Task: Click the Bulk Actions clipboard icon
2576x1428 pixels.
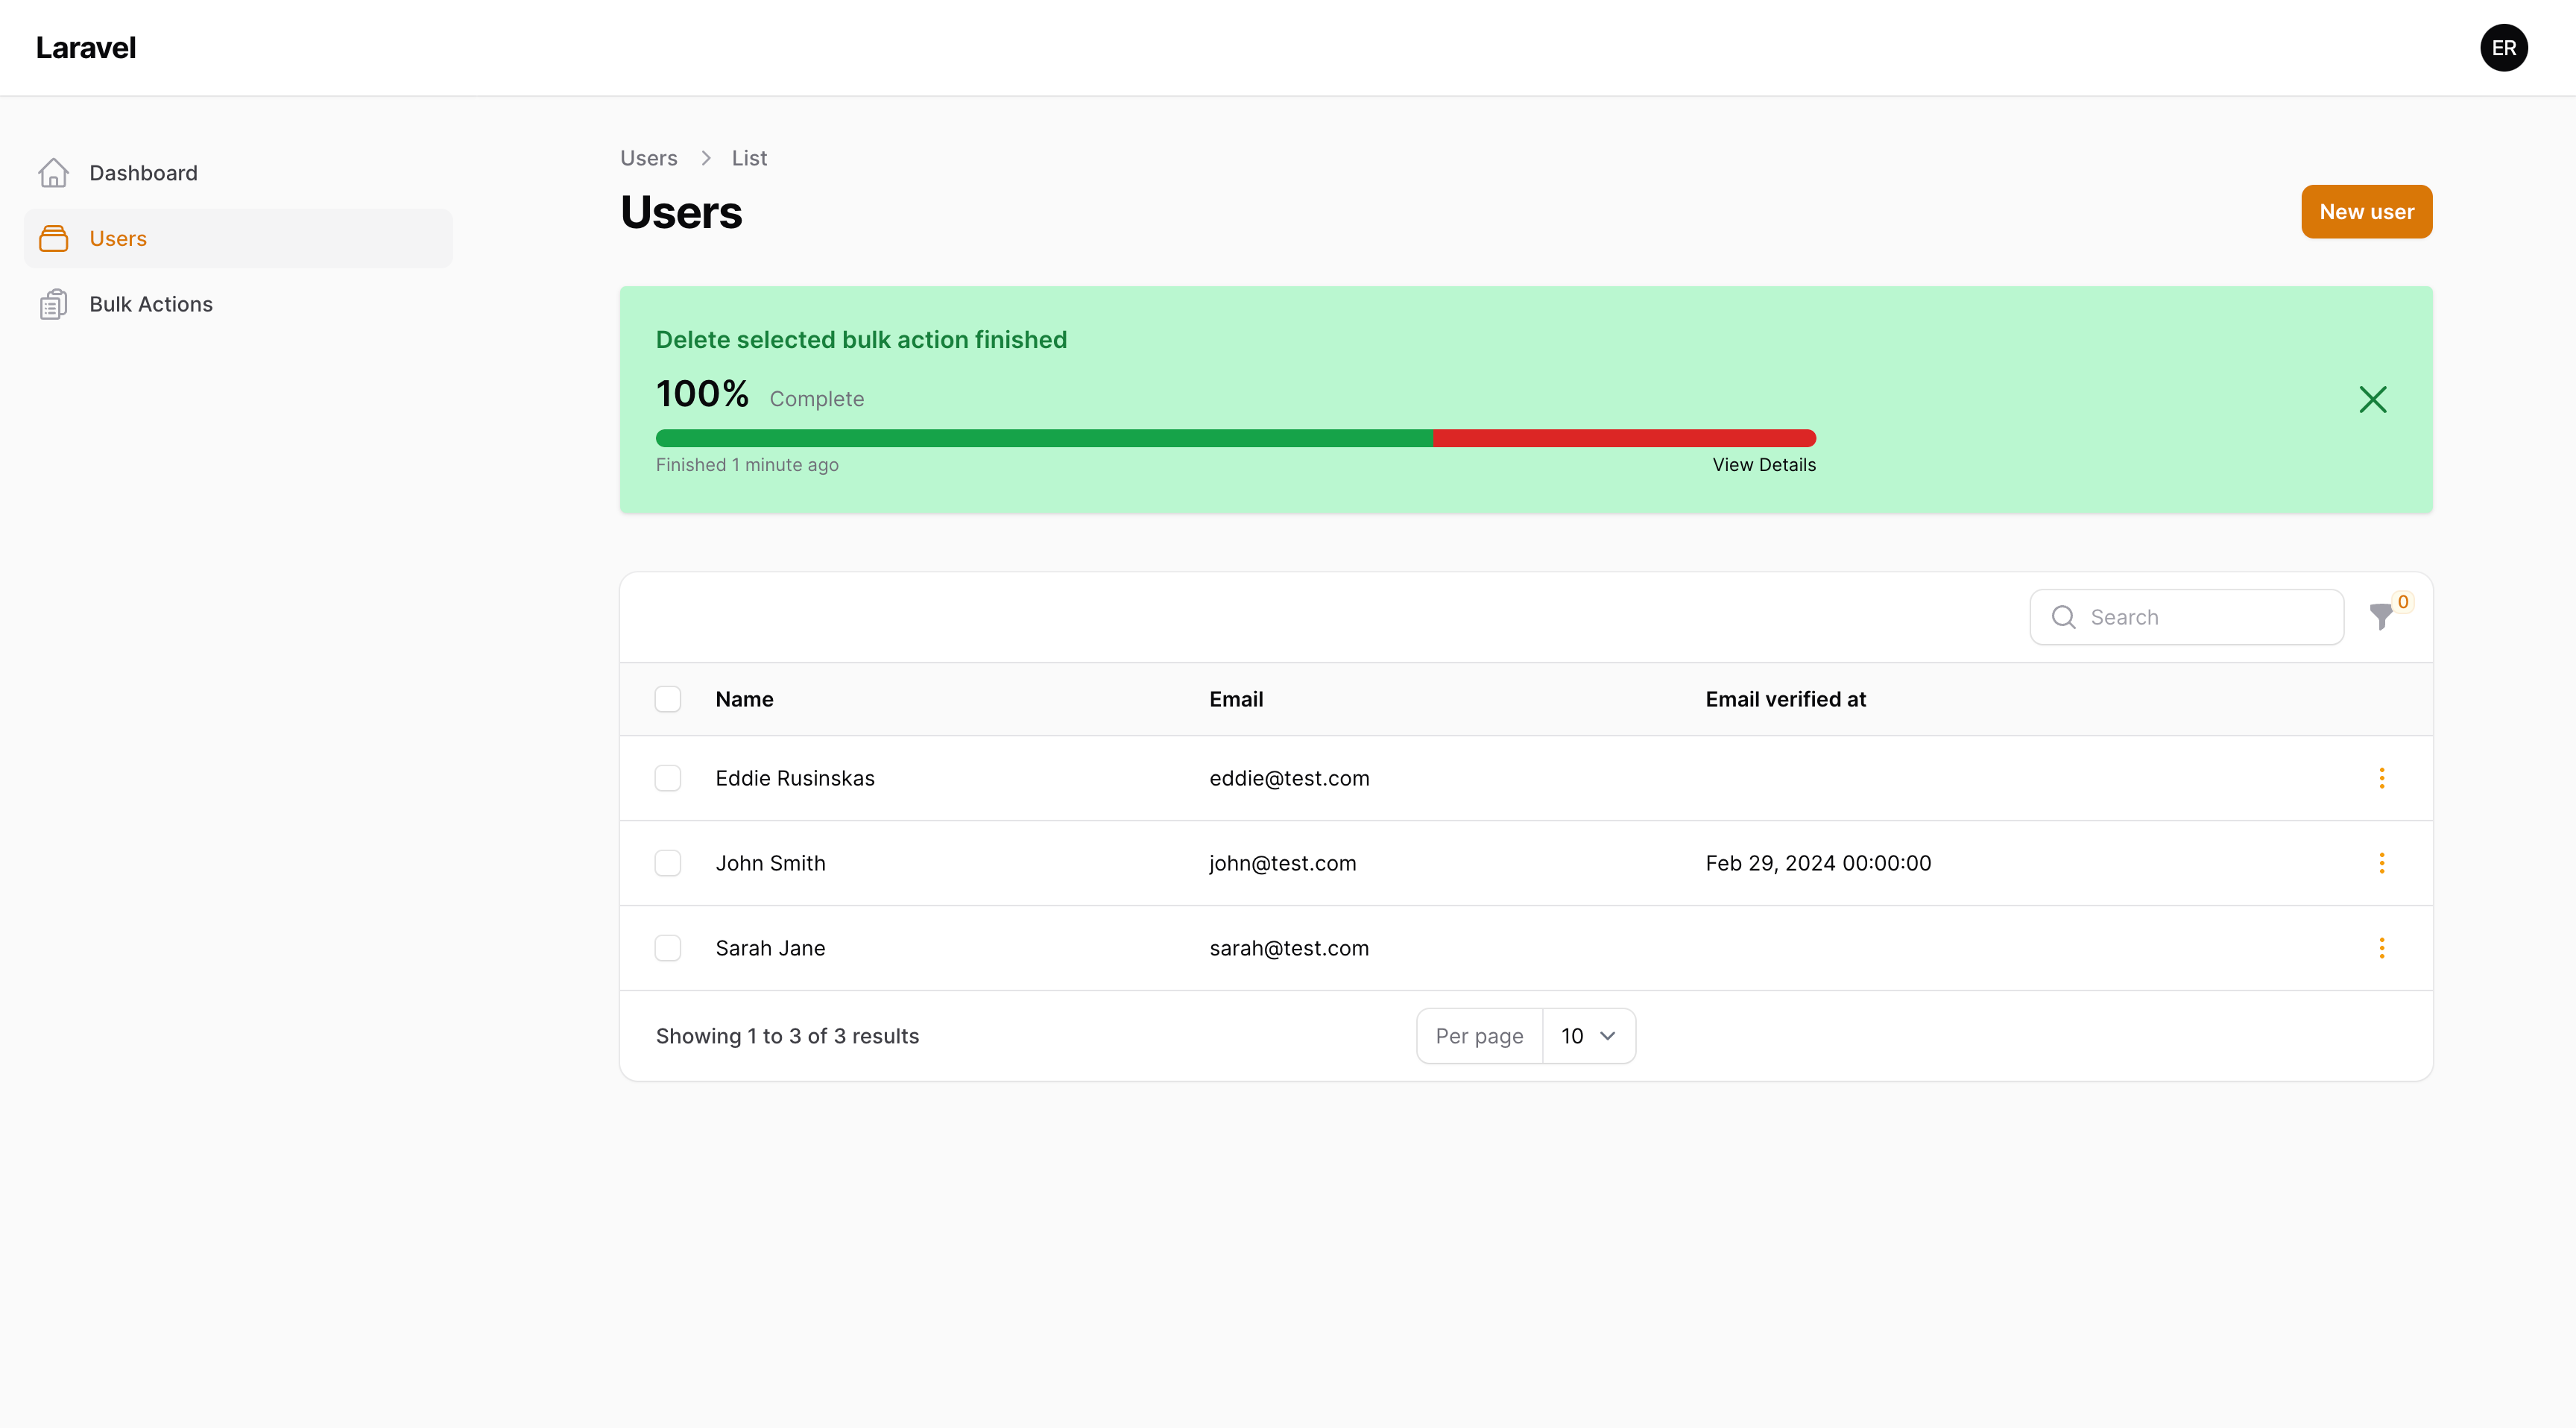Action: pyautogui.click(x=54, y=303)
